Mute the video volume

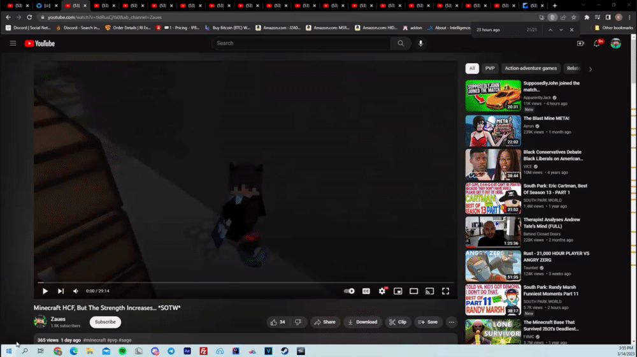[76, 291]
